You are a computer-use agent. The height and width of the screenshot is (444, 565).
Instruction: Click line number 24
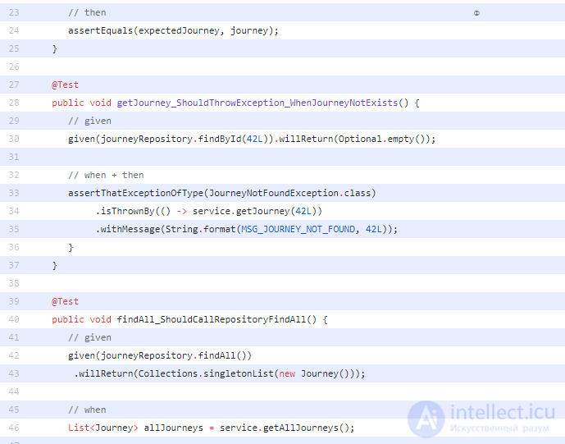14,30
